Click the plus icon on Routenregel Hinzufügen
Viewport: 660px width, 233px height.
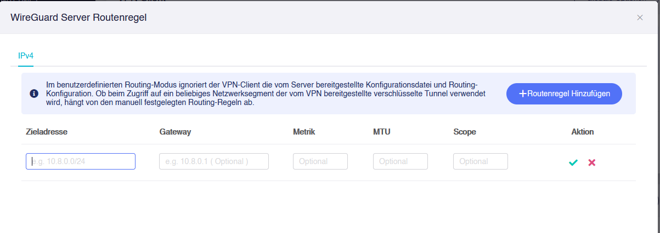[x=523, y=94]
